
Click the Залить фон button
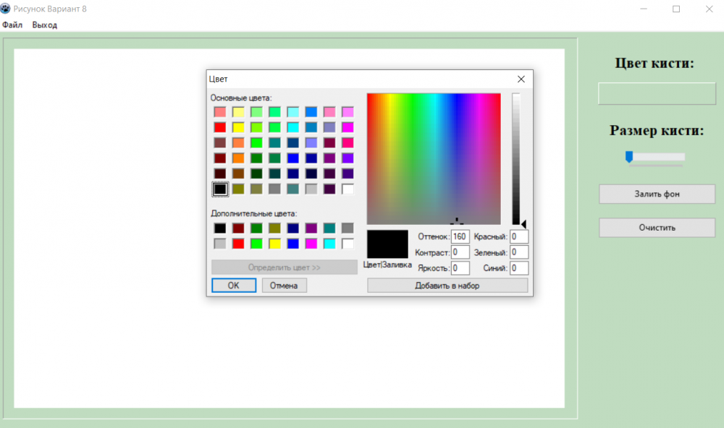pyautogui.click(x=657, y=194)
